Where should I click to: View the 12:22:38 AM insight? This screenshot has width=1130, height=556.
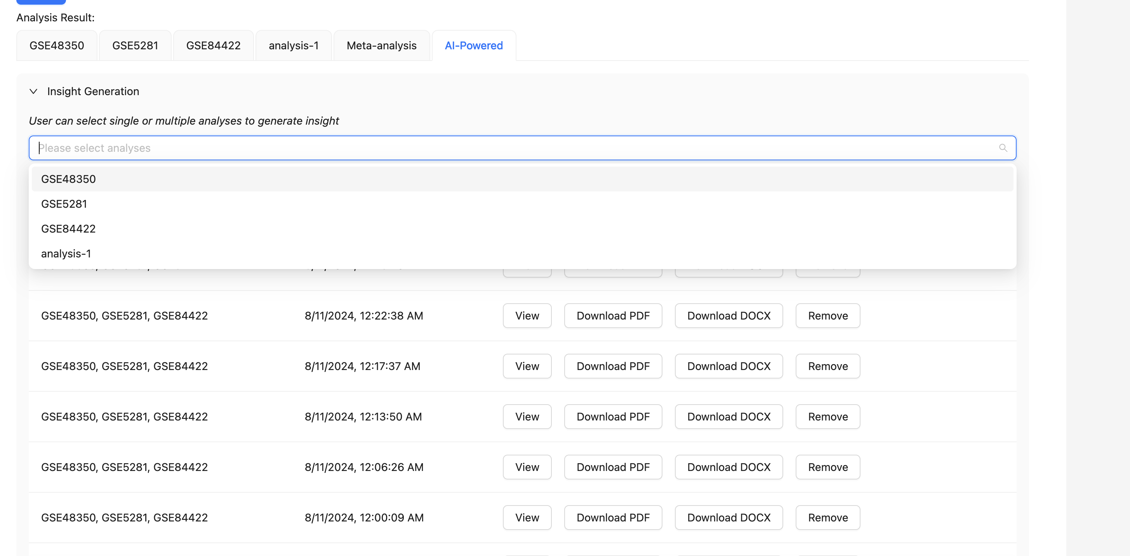point(527,316)
